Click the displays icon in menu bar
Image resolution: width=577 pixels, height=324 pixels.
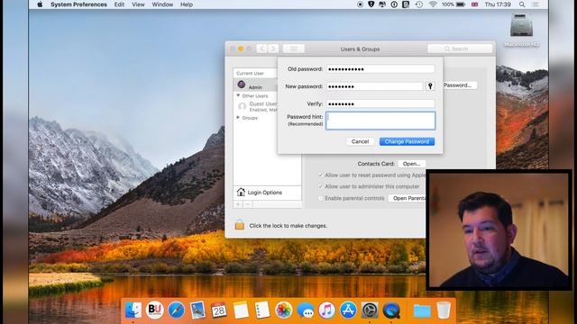click(382, 4)
